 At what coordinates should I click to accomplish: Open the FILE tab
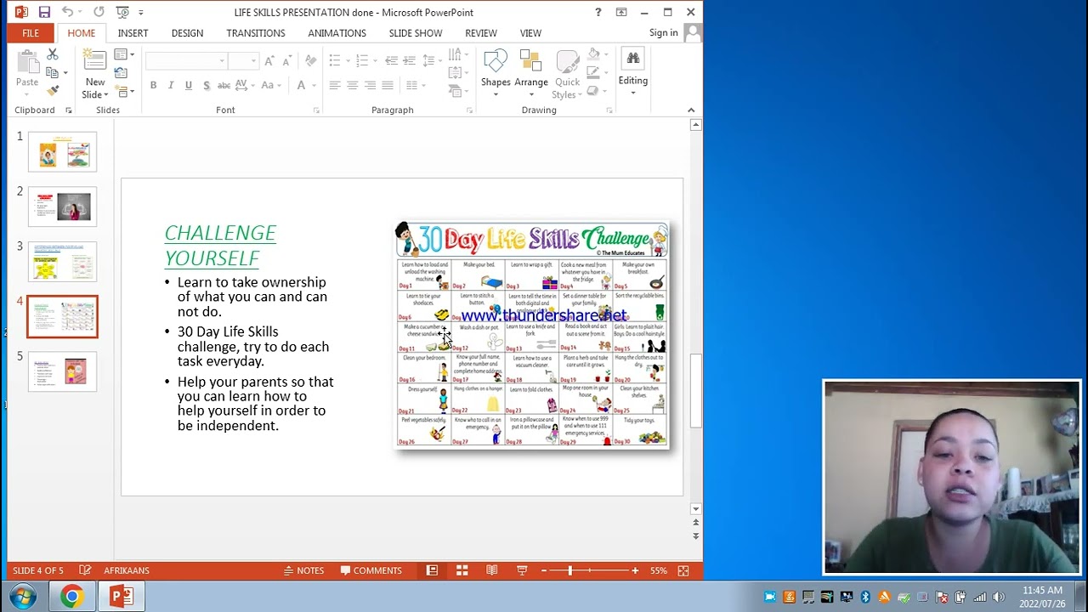31,33
